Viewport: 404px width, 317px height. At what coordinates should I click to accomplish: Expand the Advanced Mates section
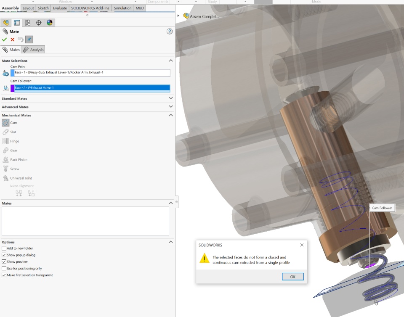[x=170, y=106]
